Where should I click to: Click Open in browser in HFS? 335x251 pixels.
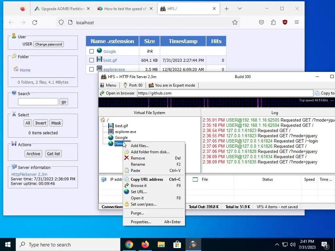pyautogui.click(x=117, y=93)
